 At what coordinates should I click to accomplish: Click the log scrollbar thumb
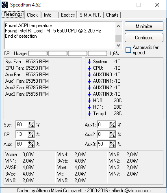coord(118,38)
